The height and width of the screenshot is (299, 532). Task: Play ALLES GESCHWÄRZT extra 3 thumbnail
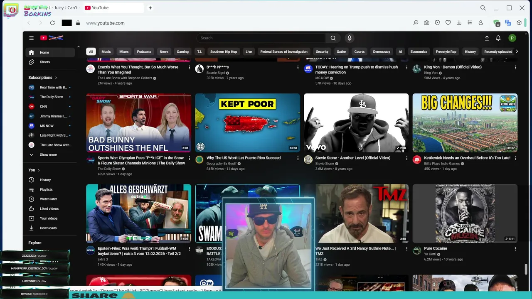[138, 213]
